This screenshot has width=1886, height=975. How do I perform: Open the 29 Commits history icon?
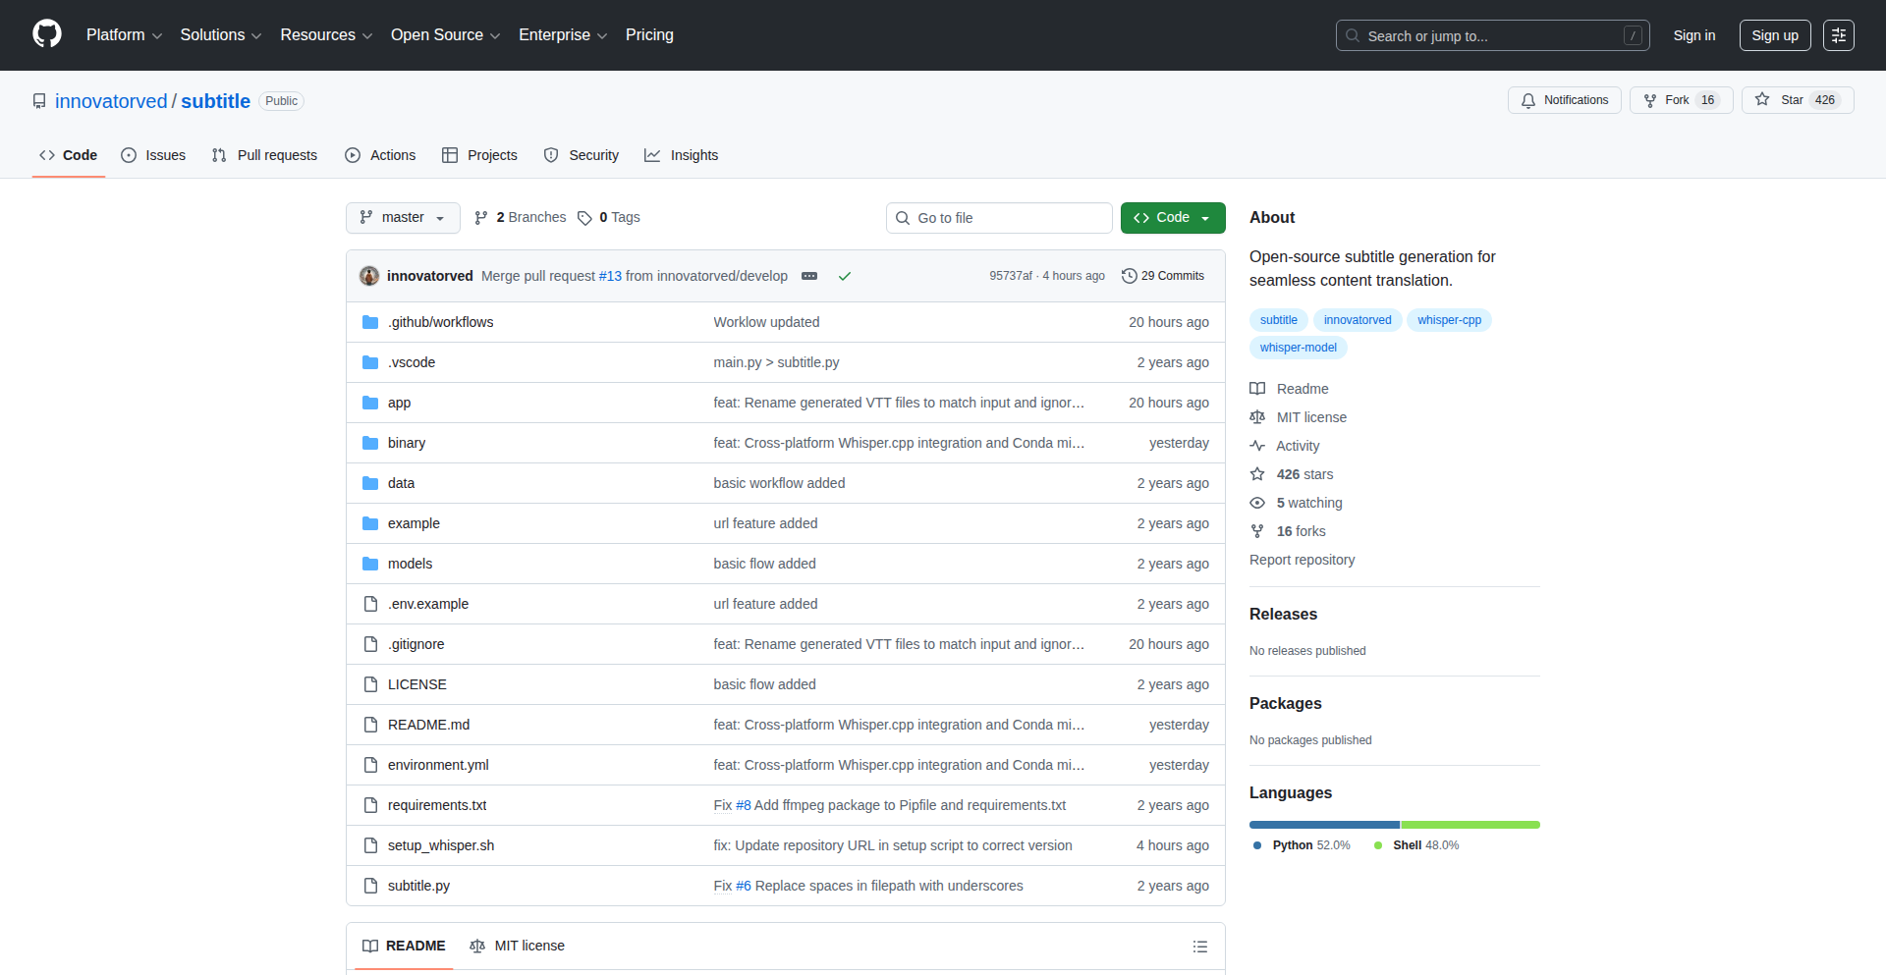(1130, 276)
